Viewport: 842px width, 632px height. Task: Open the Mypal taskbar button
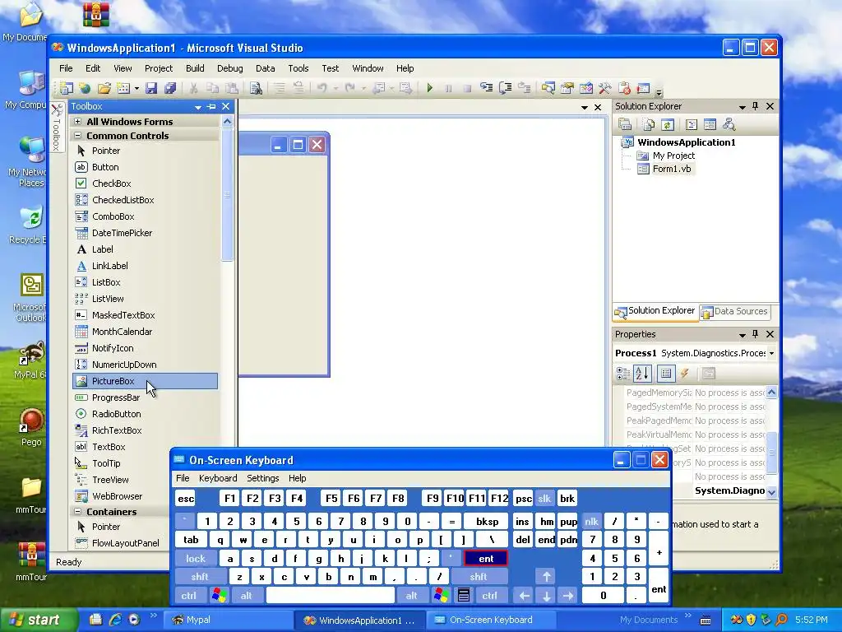tap(229, 620)
